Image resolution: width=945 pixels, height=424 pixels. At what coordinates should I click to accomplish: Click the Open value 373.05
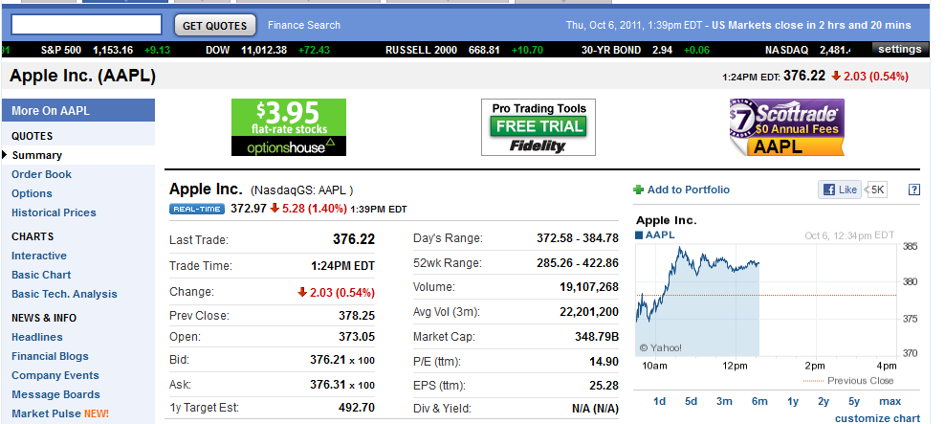[x=357, y=337]
